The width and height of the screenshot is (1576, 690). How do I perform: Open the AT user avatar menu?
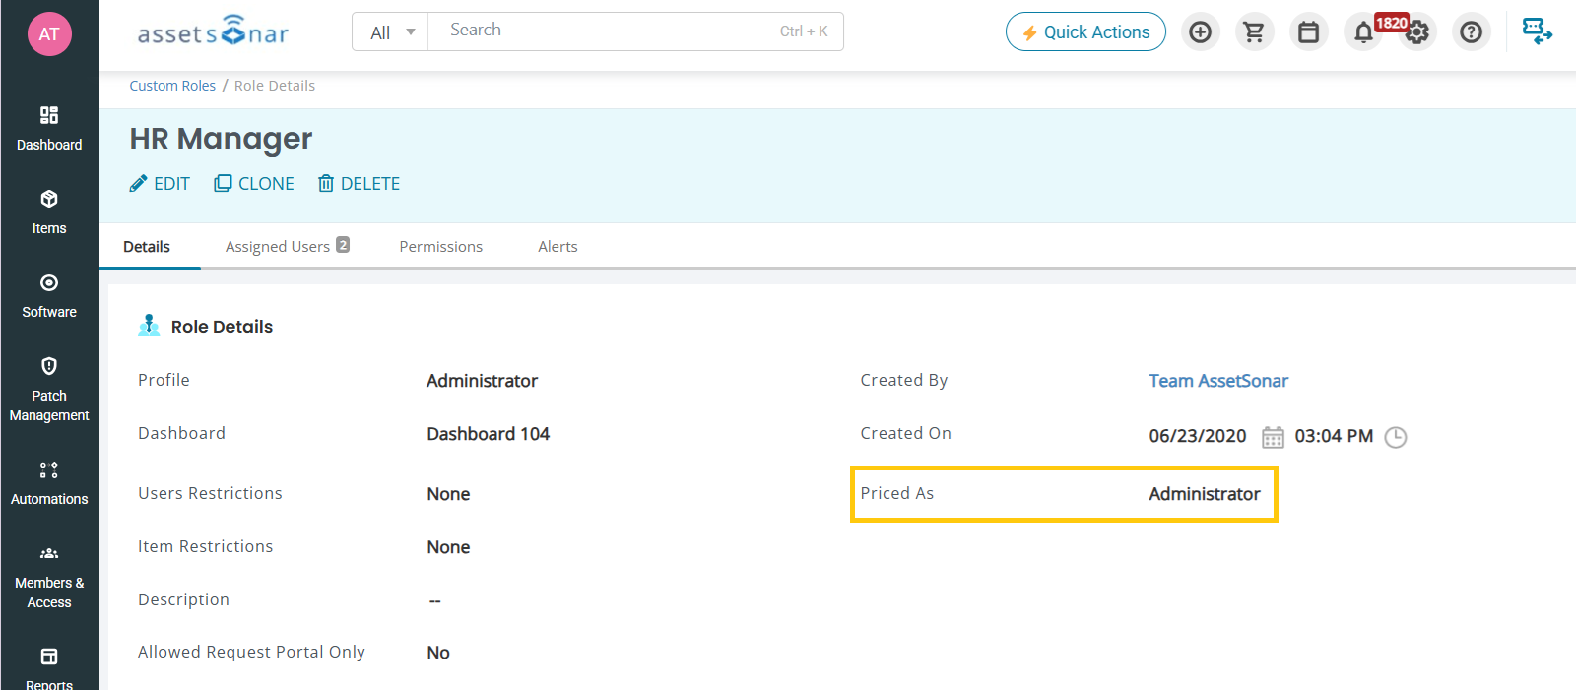click(x=49, y=34)
